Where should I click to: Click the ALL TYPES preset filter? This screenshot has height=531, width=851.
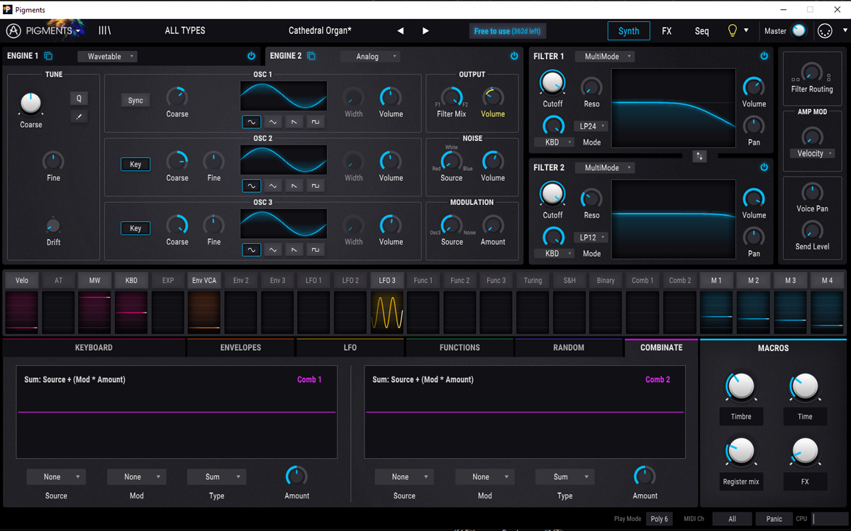tap(185, 31)
